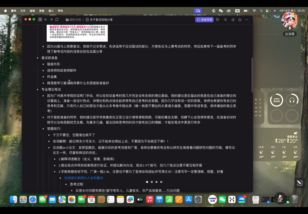Image resolution: width=308 pixels, height=214 pixels.
Task: Open the 编辑 menu in menu bar
Action: pos(32,11)
